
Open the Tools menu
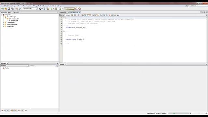pyautogui.click(x=49, y=6)
